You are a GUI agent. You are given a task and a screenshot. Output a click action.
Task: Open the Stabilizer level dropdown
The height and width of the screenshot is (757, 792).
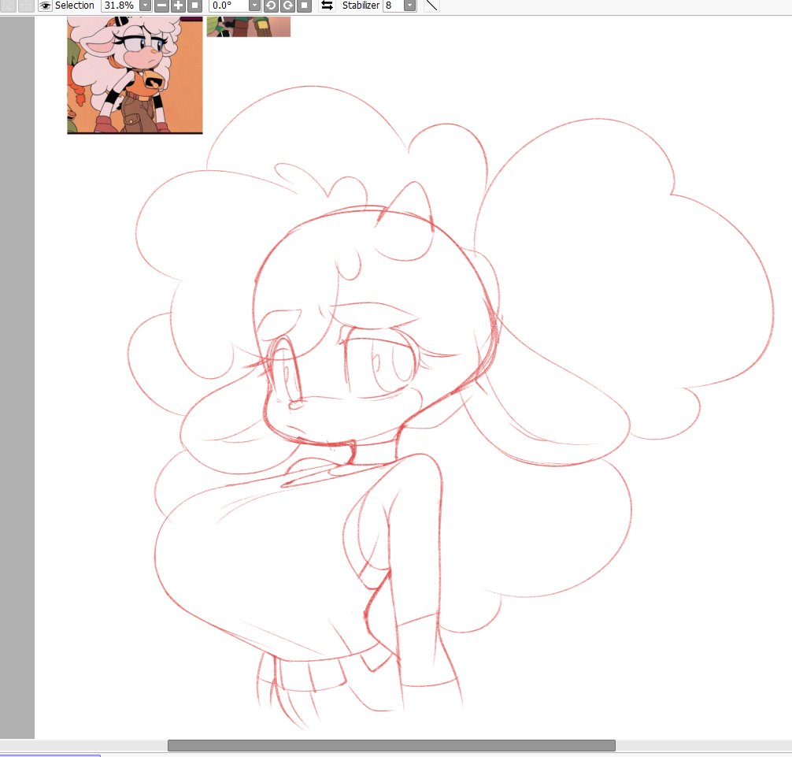pos(410,6)
